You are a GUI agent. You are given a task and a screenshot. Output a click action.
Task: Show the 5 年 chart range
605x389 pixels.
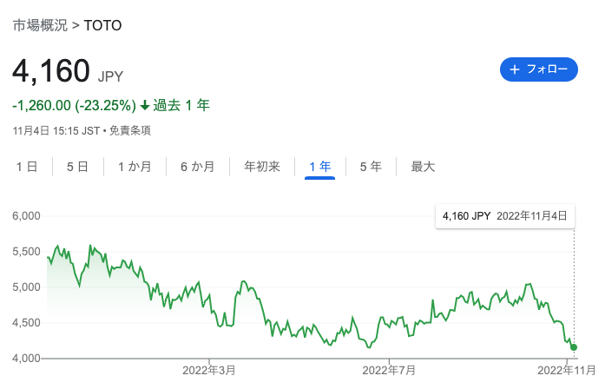pos(371,167)
